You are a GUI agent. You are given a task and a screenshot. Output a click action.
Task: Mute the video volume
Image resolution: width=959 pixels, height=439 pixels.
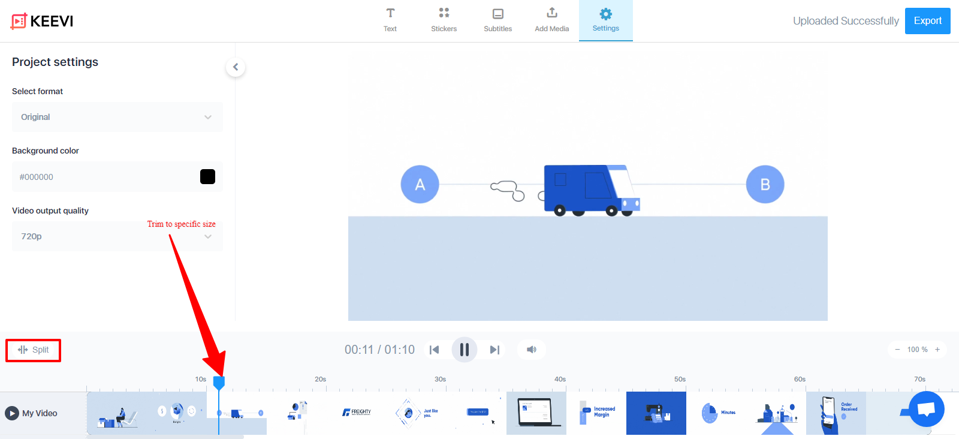pyautogui.click(x=532, y=350)
